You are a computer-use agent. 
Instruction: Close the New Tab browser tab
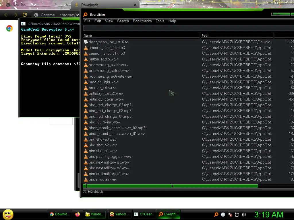66,5
